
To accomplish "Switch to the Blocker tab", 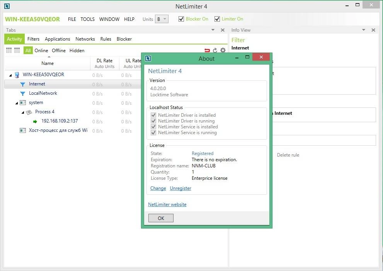I will click(x=124, y=39).
